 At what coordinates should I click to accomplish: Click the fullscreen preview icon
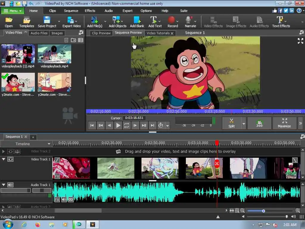(300, 41)
